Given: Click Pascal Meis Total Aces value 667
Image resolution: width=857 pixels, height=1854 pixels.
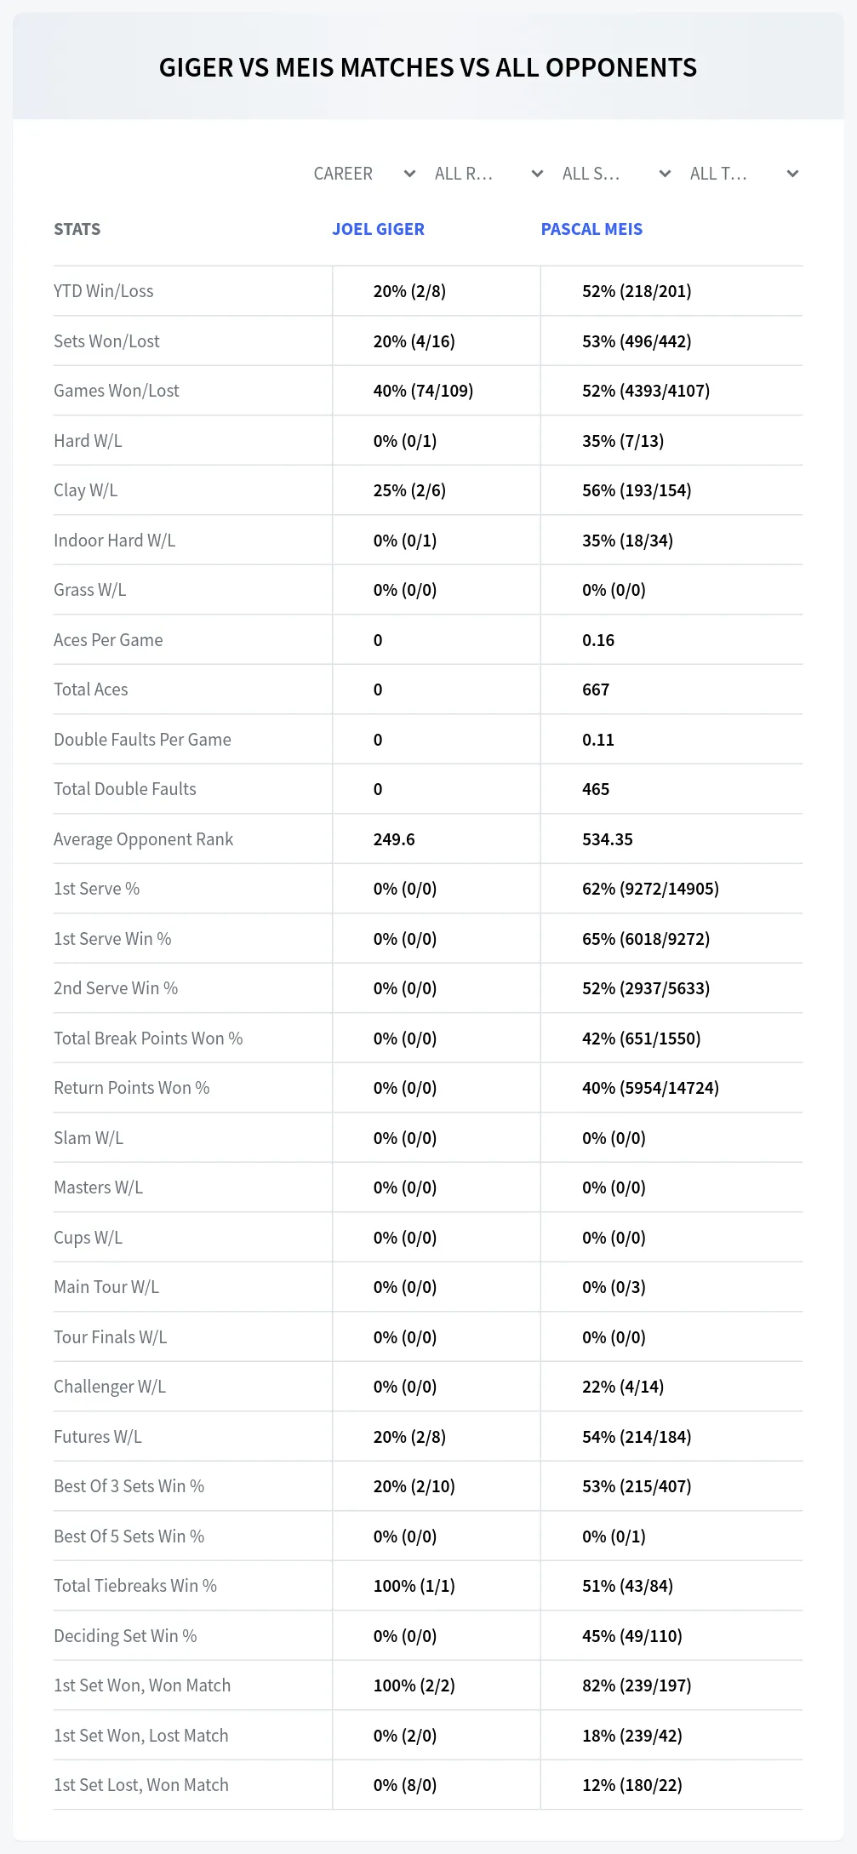Looking at the screenshot, I should coord(596,690).
